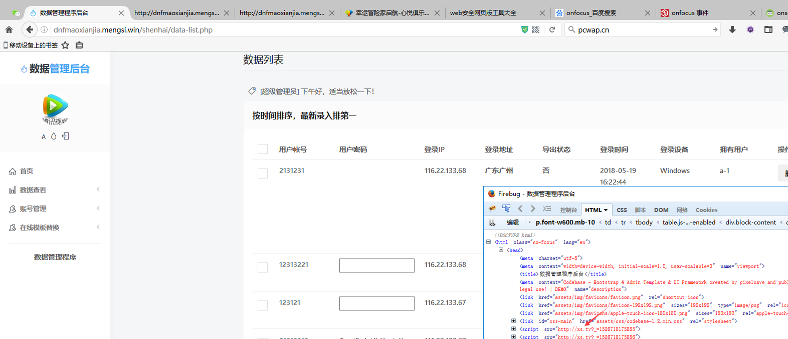Go back with the browser back arrow

click(x=30, y=29)
